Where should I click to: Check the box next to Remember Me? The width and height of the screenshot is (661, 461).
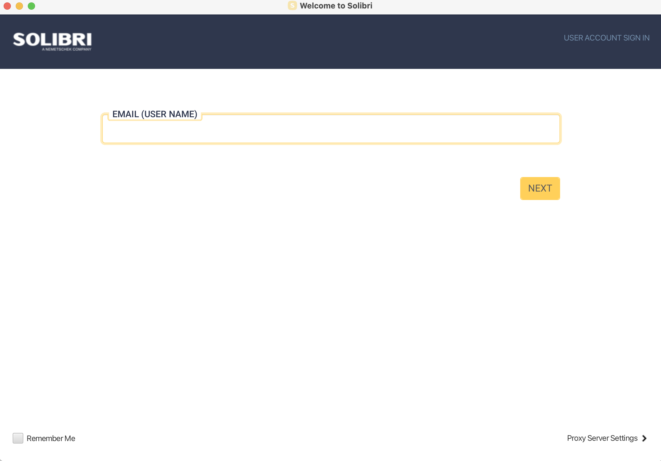tap(18, 438)
